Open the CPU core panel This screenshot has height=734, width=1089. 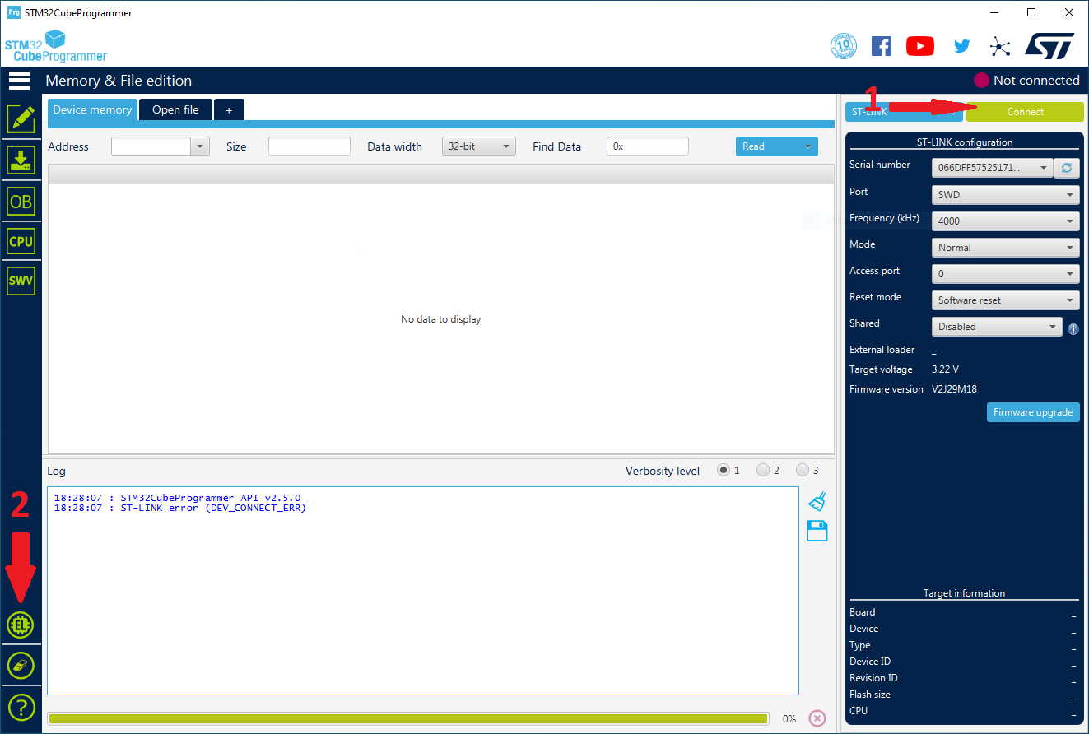21,241
